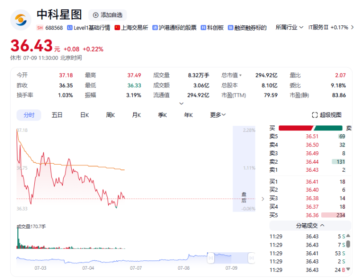Open IT服务II industry link

[x=318, y=28]
